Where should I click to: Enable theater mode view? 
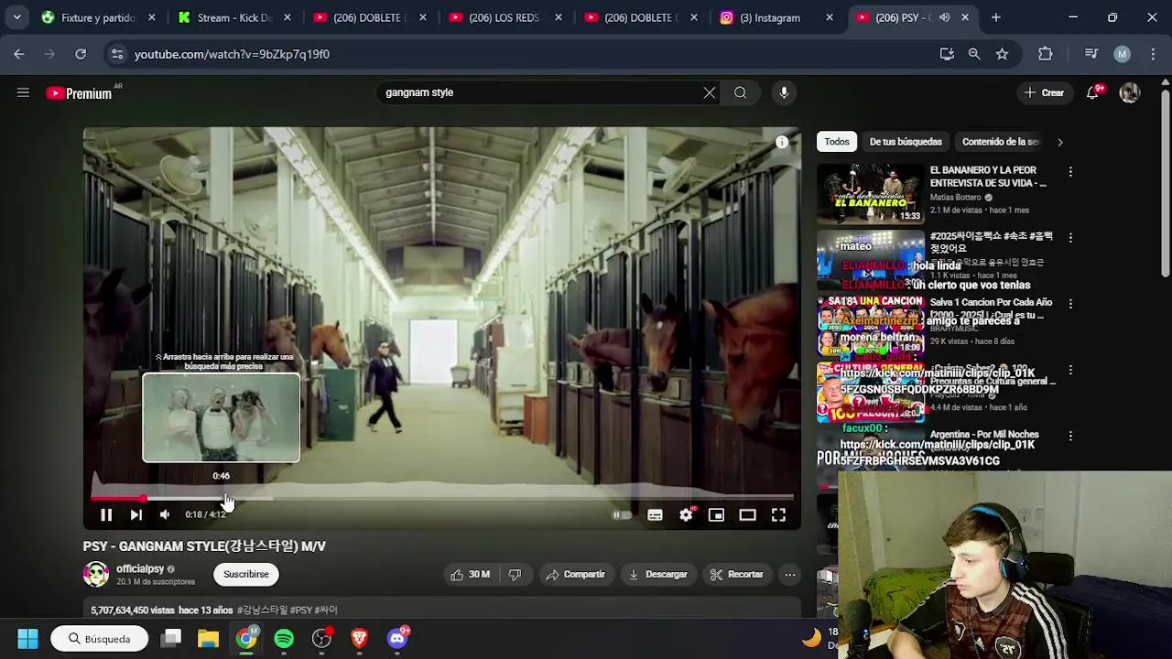[x=747, y=515]
